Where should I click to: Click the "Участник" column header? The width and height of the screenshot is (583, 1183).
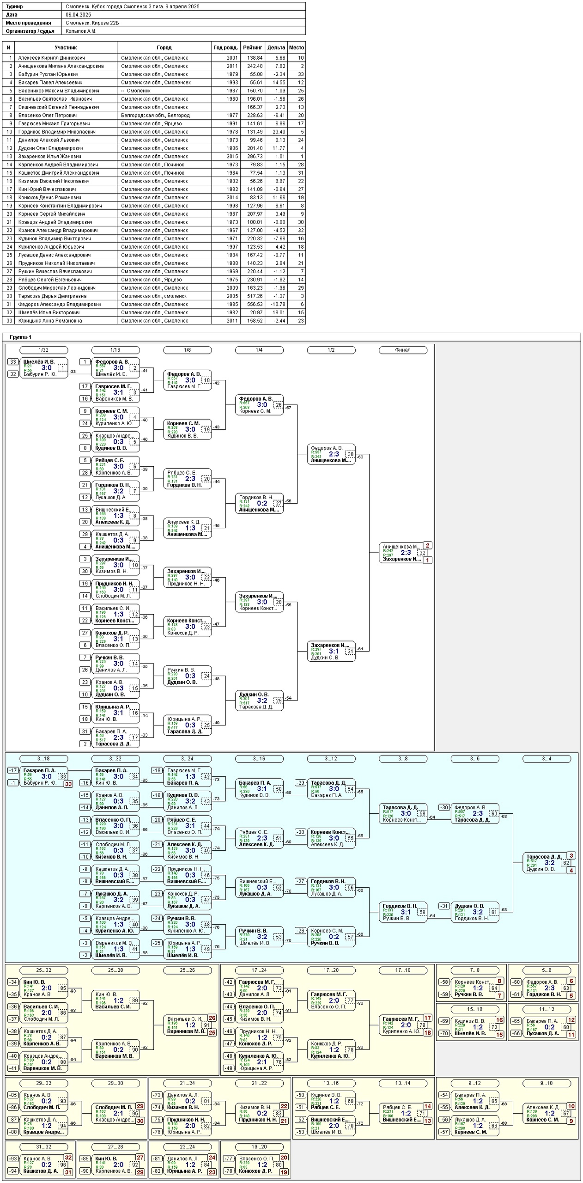point(66,48)
